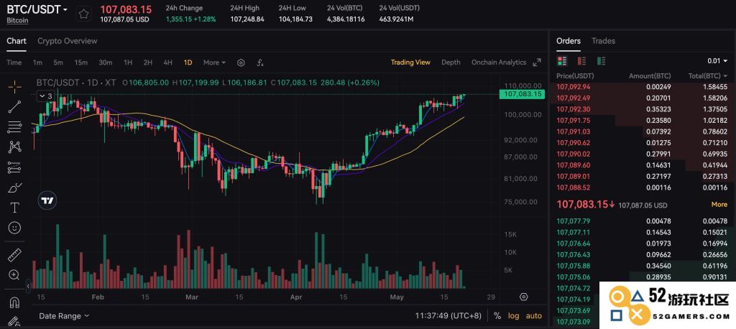Show buy orders only view
736x329 pixels.
tap(601, 61)
